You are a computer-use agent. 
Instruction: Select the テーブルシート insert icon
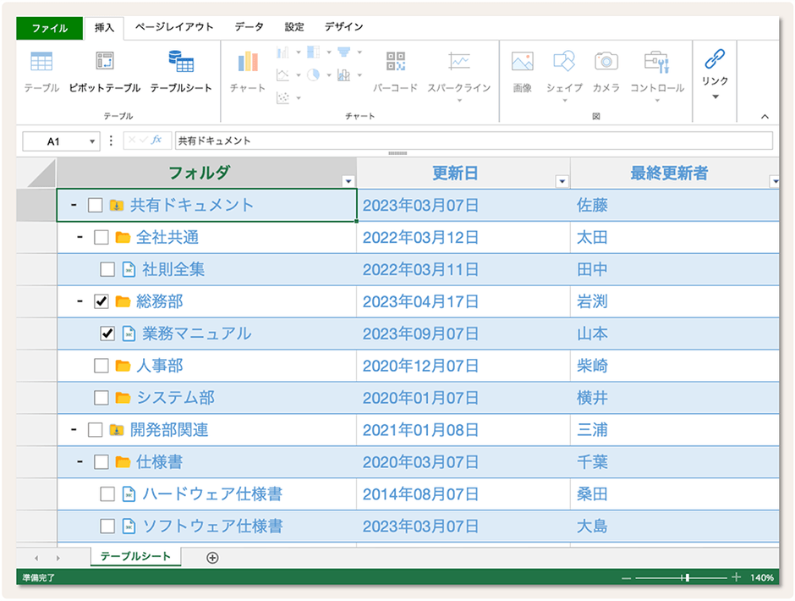(180, 68)
